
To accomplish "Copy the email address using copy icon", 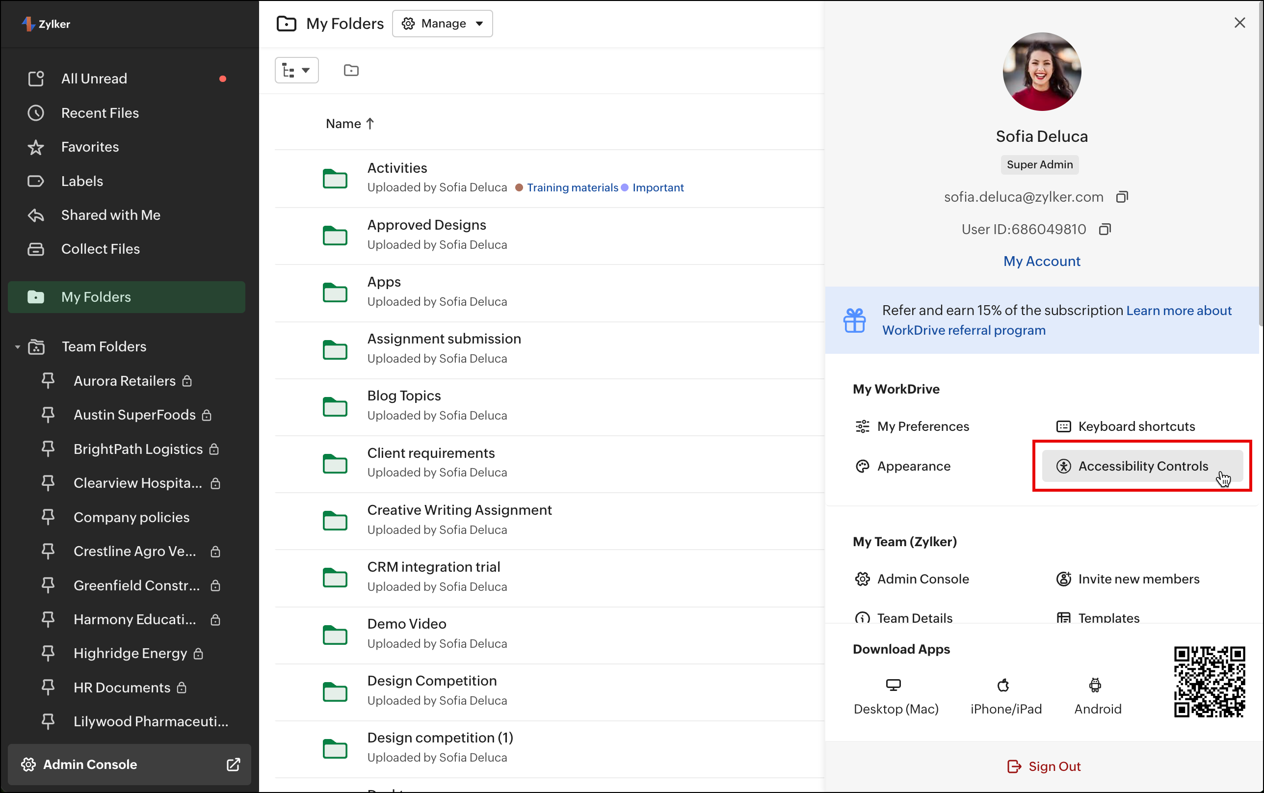I will coord(1122,197).
